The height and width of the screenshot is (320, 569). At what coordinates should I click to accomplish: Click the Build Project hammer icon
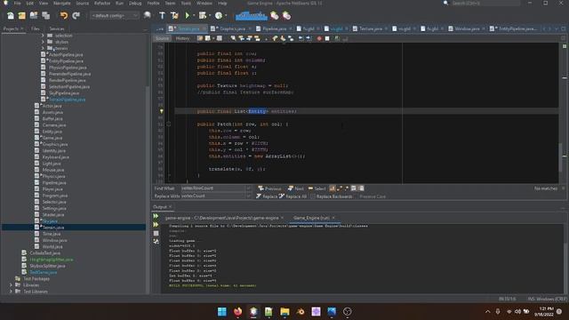162,16
